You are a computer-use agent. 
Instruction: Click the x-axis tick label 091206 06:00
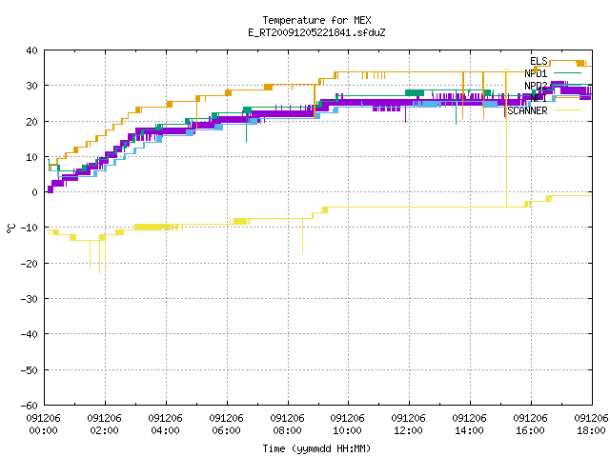click(227, 425)
